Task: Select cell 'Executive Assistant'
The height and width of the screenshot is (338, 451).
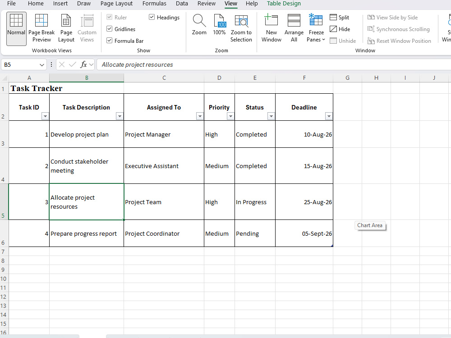Action: [x=164, y=166]
